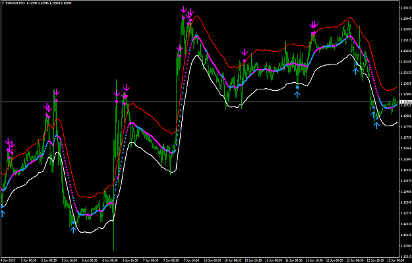412x263 pixels.
Task: Click the 1.12600 price scale label
Action: [406, 159]
